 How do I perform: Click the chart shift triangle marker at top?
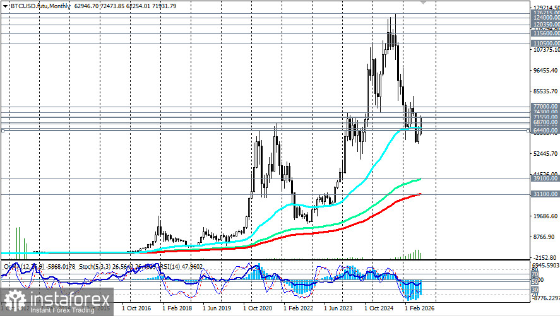424,3
